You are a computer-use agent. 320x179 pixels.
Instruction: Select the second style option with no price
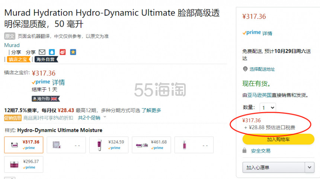66,145
